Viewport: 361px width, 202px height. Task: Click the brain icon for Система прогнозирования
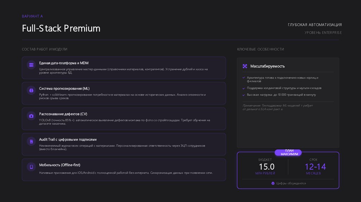click(31, 90)
